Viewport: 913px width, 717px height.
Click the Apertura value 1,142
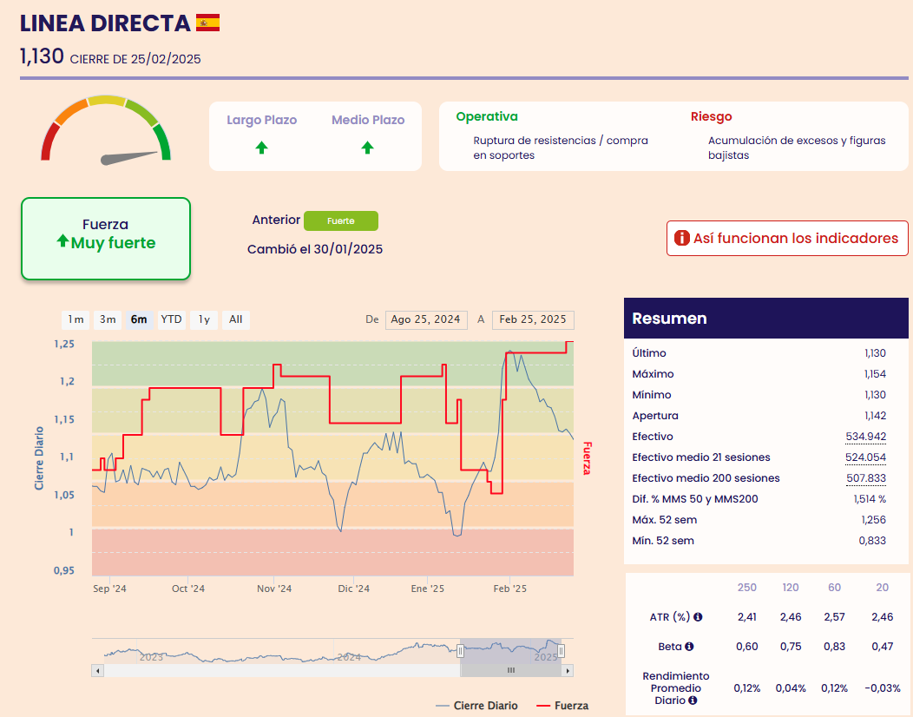point(875,416)
